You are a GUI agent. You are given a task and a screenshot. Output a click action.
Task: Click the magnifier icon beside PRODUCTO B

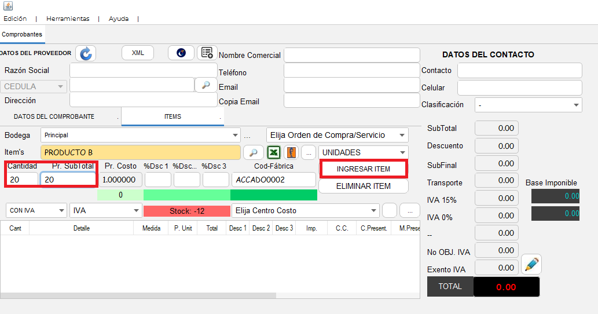click(253, 152)
